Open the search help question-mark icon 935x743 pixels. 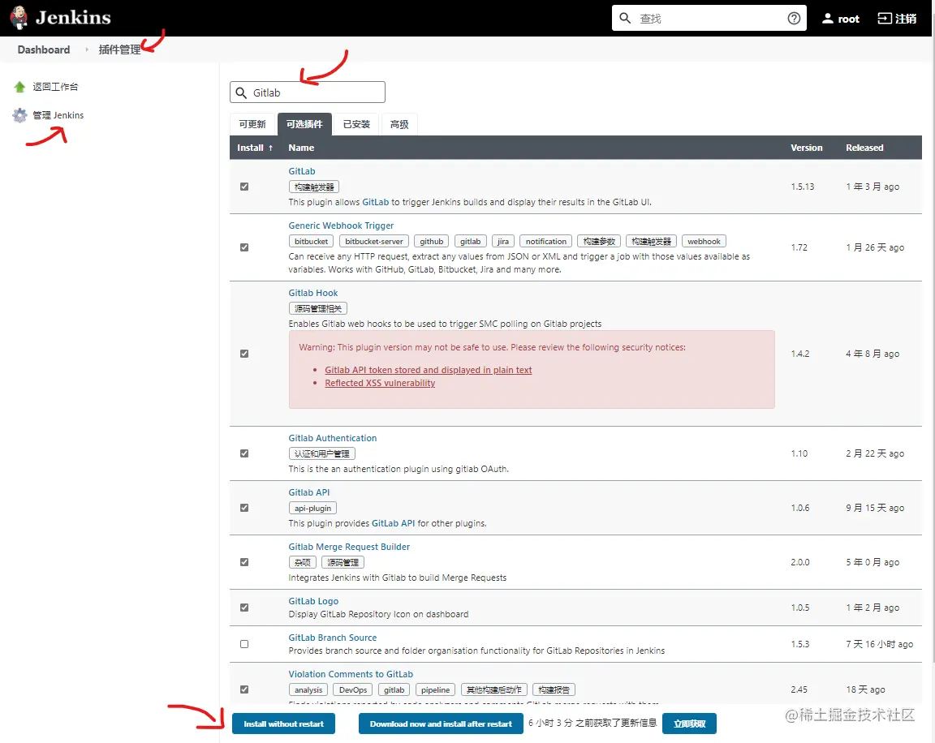[794, 18]
